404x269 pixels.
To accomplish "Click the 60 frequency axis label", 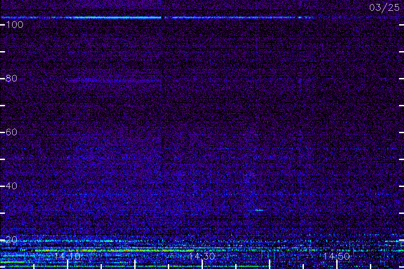I will pyautogui.click(x=11, y=132).
